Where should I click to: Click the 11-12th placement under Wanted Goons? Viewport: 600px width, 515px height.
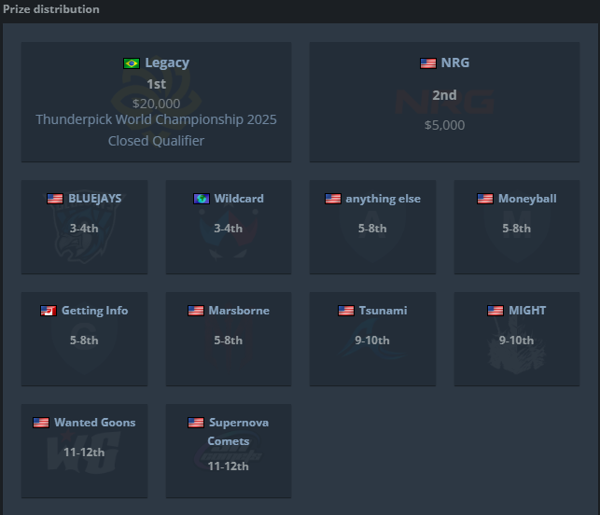(x=84, y=452)
